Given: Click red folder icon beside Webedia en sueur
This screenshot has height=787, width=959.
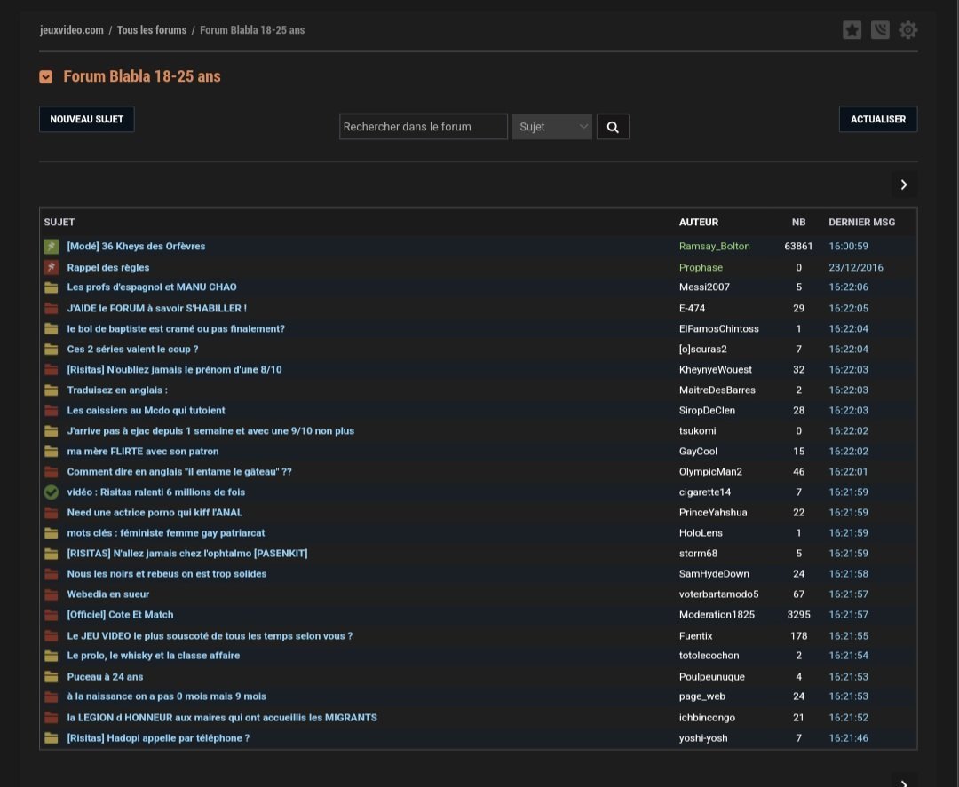Looking at the screenshot, I should click(51, 594).
